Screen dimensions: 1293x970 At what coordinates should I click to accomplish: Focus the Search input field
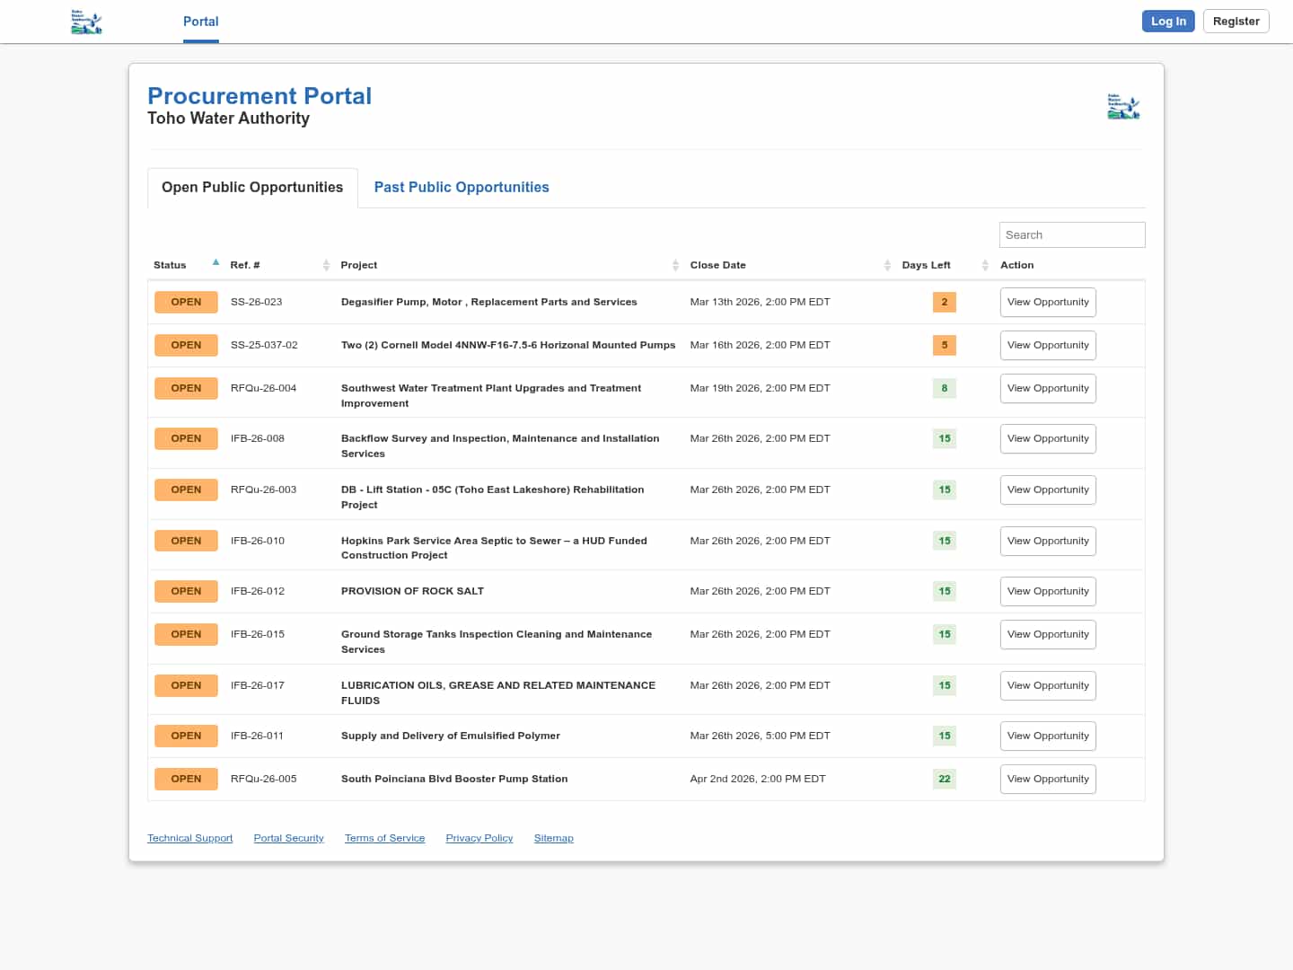tap(1071, 235)
